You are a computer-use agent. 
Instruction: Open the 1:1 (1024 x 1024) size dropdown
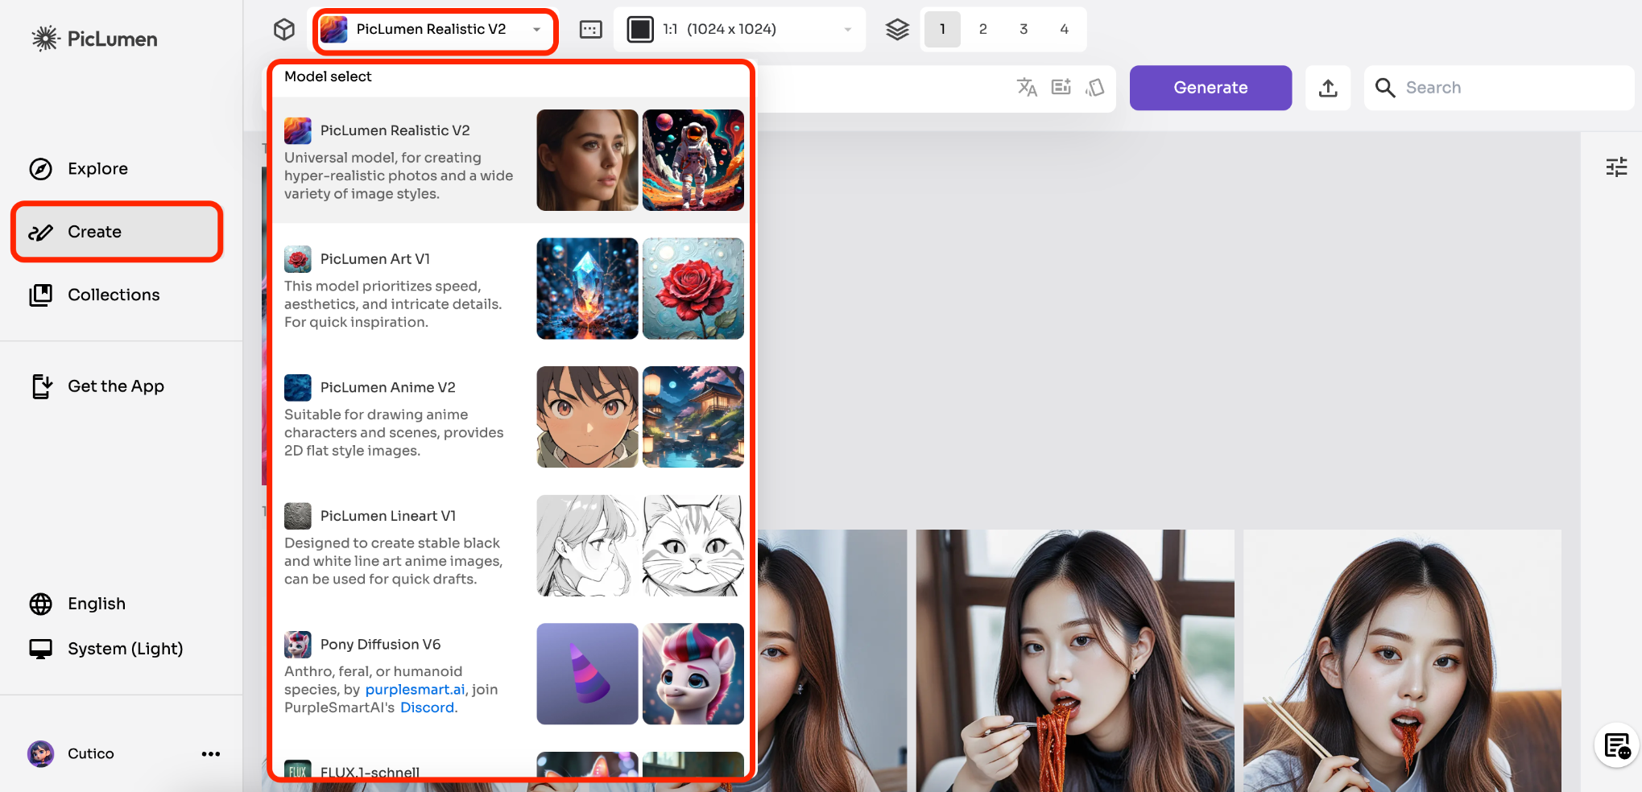pyautogui.click(x=739, y=30)
